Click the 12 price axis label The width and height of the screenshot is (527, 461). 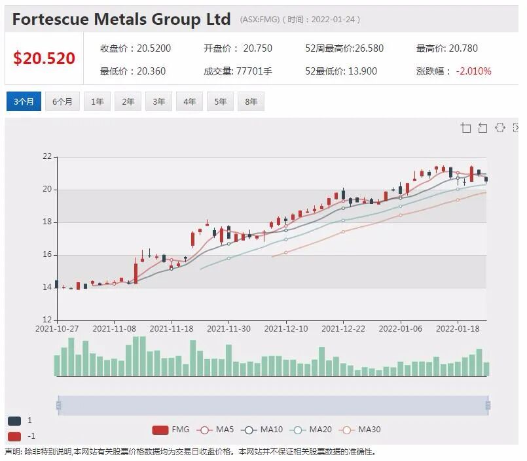47,320
